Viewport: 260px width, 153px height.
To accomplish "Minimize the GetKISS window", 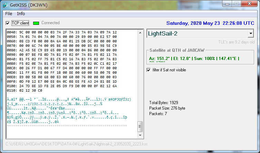I will (x=227, y=4).
